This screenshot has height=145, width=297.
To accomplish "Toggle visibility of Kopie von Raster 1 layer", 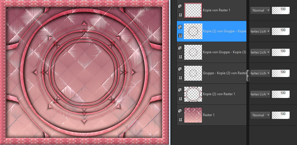I will (180, 15).
